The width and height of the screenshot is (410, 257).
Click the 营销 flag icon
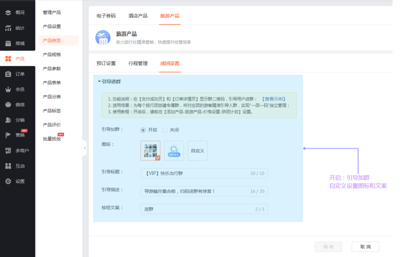8,135
